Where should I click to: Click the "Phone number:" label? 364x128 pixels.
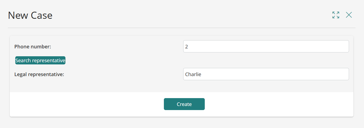[x=33, y=47]
